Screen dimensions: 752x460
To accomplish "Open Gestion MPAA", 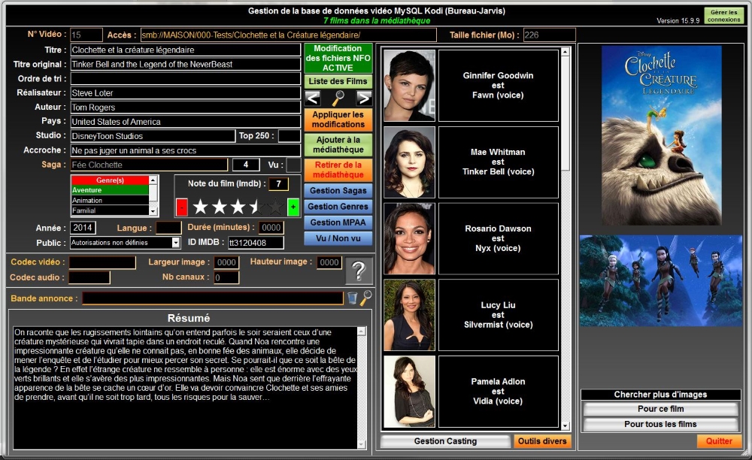I will (338, 222).
